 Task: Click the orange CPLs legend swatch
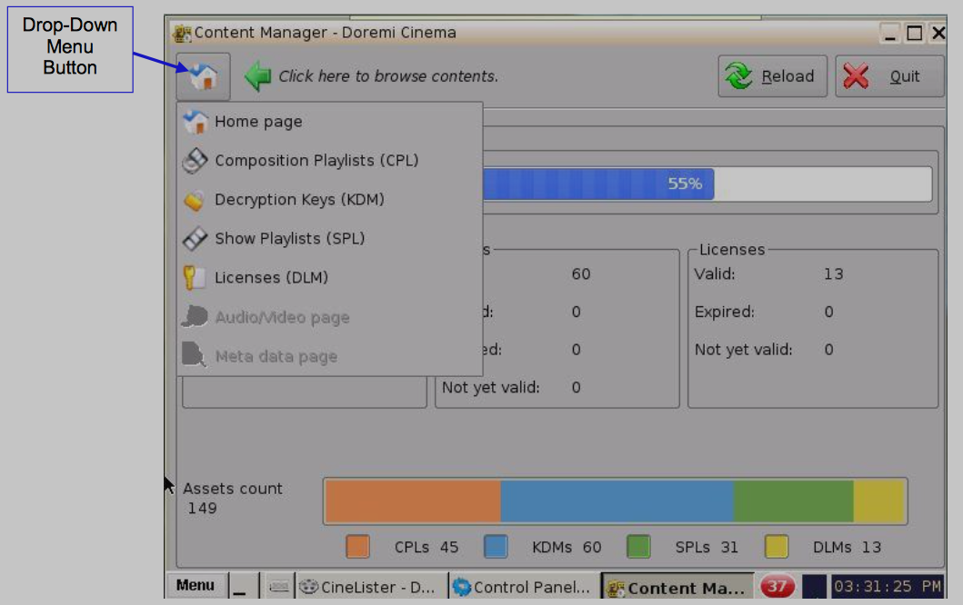[x=357, y=547]
